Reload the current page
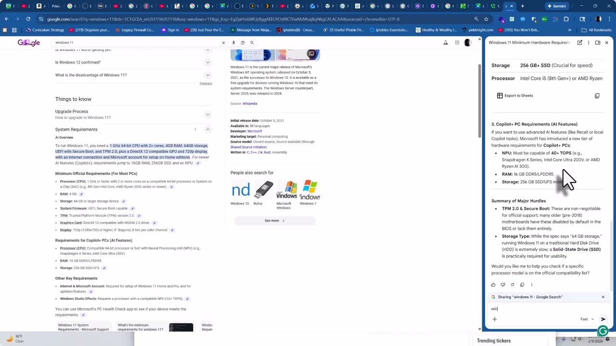Viewport: 616px width, 346px height. 28,19
